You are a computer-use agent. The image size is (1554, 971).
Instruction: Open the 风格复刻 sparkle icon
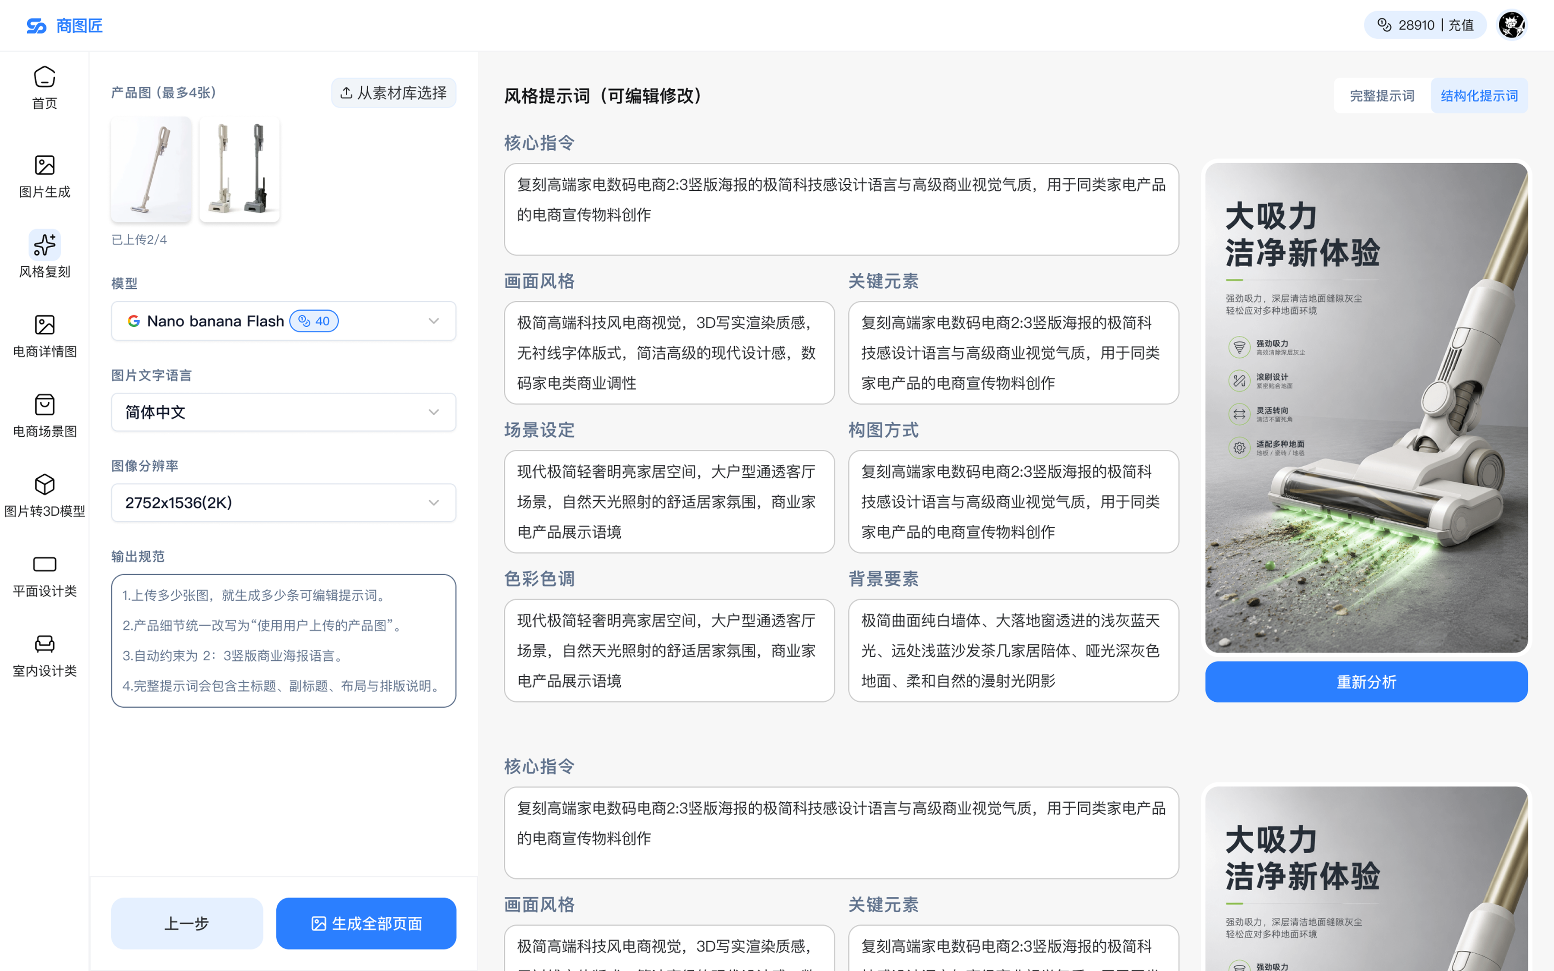tap(44, 245)
